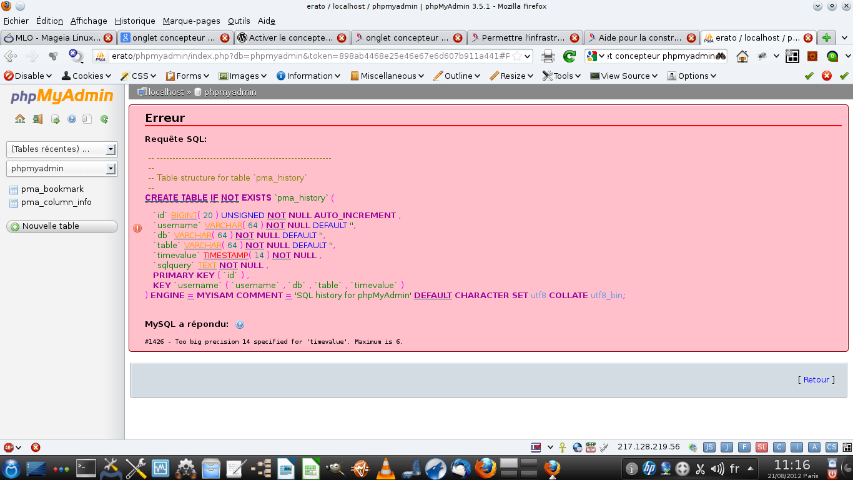This screenshot has height=480, width=853.
Task: Switch to 'MLO - Mageia Linux' tab
Action: coord(58,37)
